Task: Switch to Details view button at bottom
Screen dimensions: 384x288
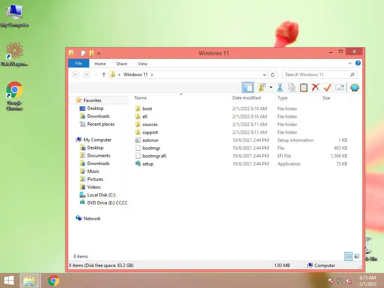Action: pyautogui.click(x=348, y=256)
